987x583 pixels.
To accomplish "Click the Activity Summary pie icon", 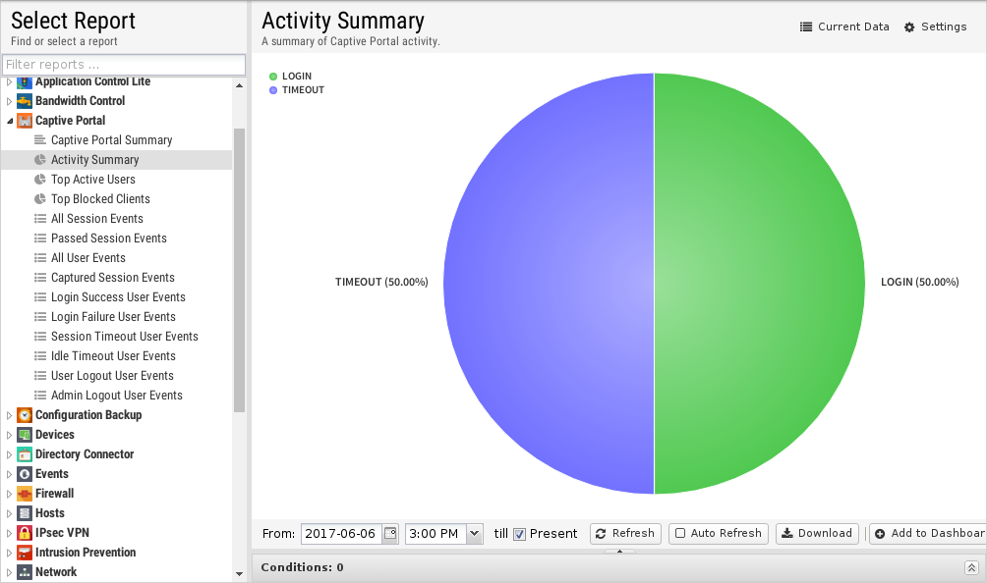I will tap(40, 160).
